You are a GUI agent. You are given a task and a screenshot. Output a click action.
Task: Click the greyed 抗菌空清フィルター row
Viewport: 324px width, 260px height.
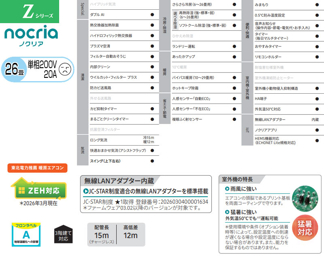pyautogui.click(x=124, y=129)
